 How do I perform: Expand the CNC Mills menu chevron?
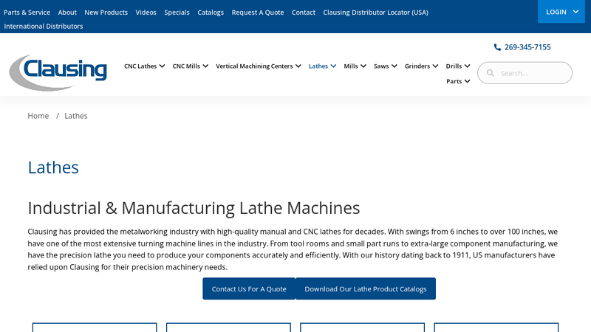[205, 66]
